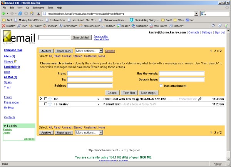
Task: Click the Kemail logo image
Action: (19, 37)
